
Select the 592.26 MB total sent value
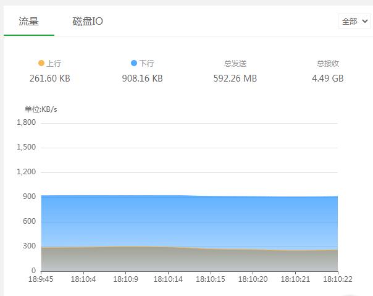235,78
